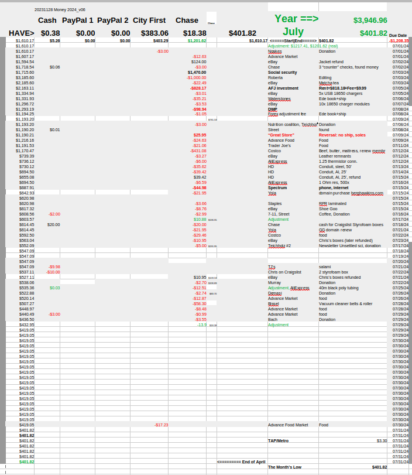Select the PayPal 1 column header
Image resolution: width=412 pixels, height=475 pixels.
(x=77, y=20)
